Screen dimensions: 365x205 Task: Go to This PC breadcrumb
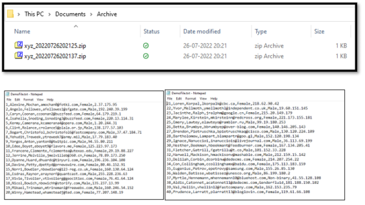tap(34, 14)
